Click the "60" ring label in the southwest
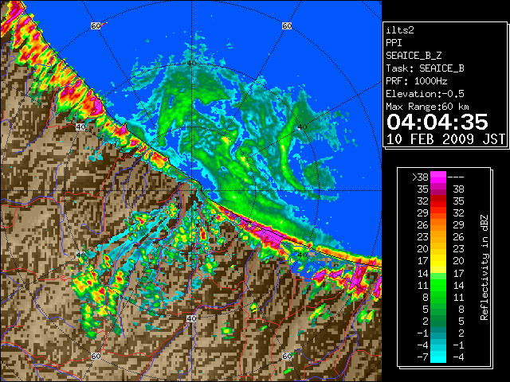This screenshot has height=382, width=510. tap(96, 356)
